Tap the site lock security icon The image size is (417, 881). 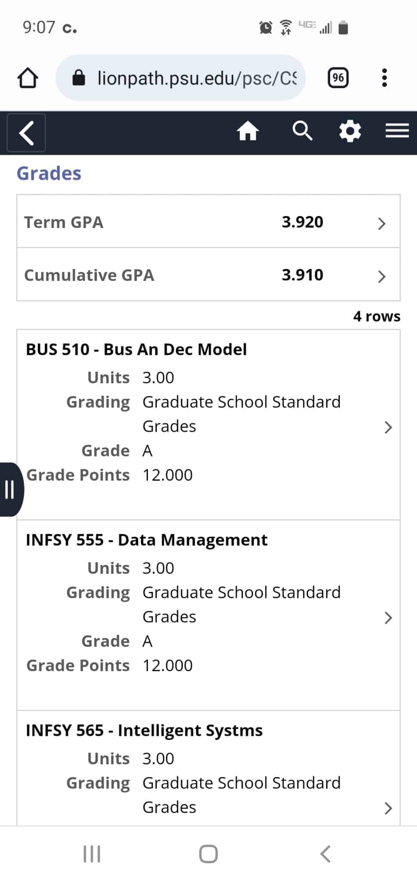(79, 78)
